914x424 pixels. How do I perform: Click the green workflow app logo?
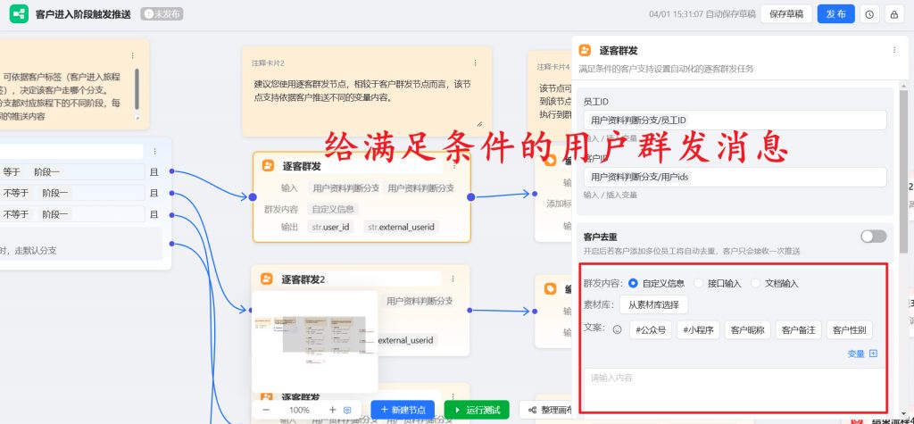[x=18, y=14]
